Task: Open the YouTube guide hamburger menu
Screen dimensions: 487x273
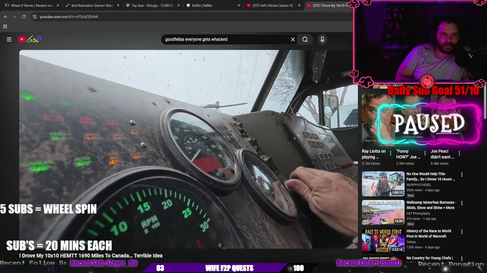Action: pos(9,39)
